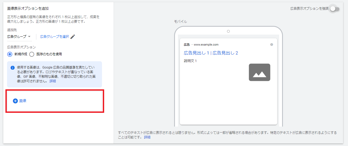Click the ad headline 広告見出し 1 | 広告見出し 2
Viewport: 348px width, 146px height.
pyautogui.click(x=211, y=53)
